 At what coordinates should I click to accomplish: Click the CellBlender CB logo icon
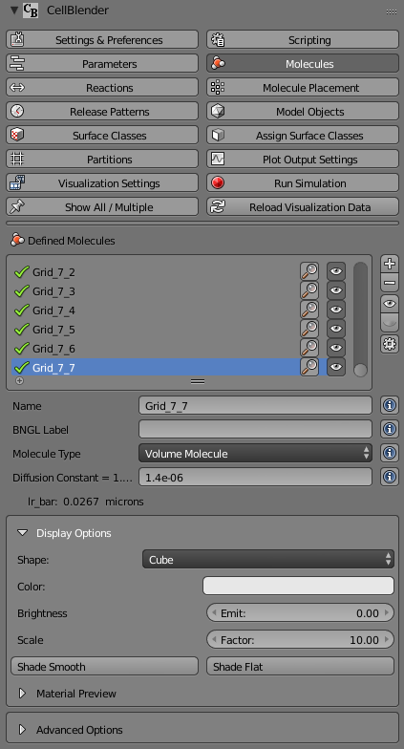(x=31, y=10)
